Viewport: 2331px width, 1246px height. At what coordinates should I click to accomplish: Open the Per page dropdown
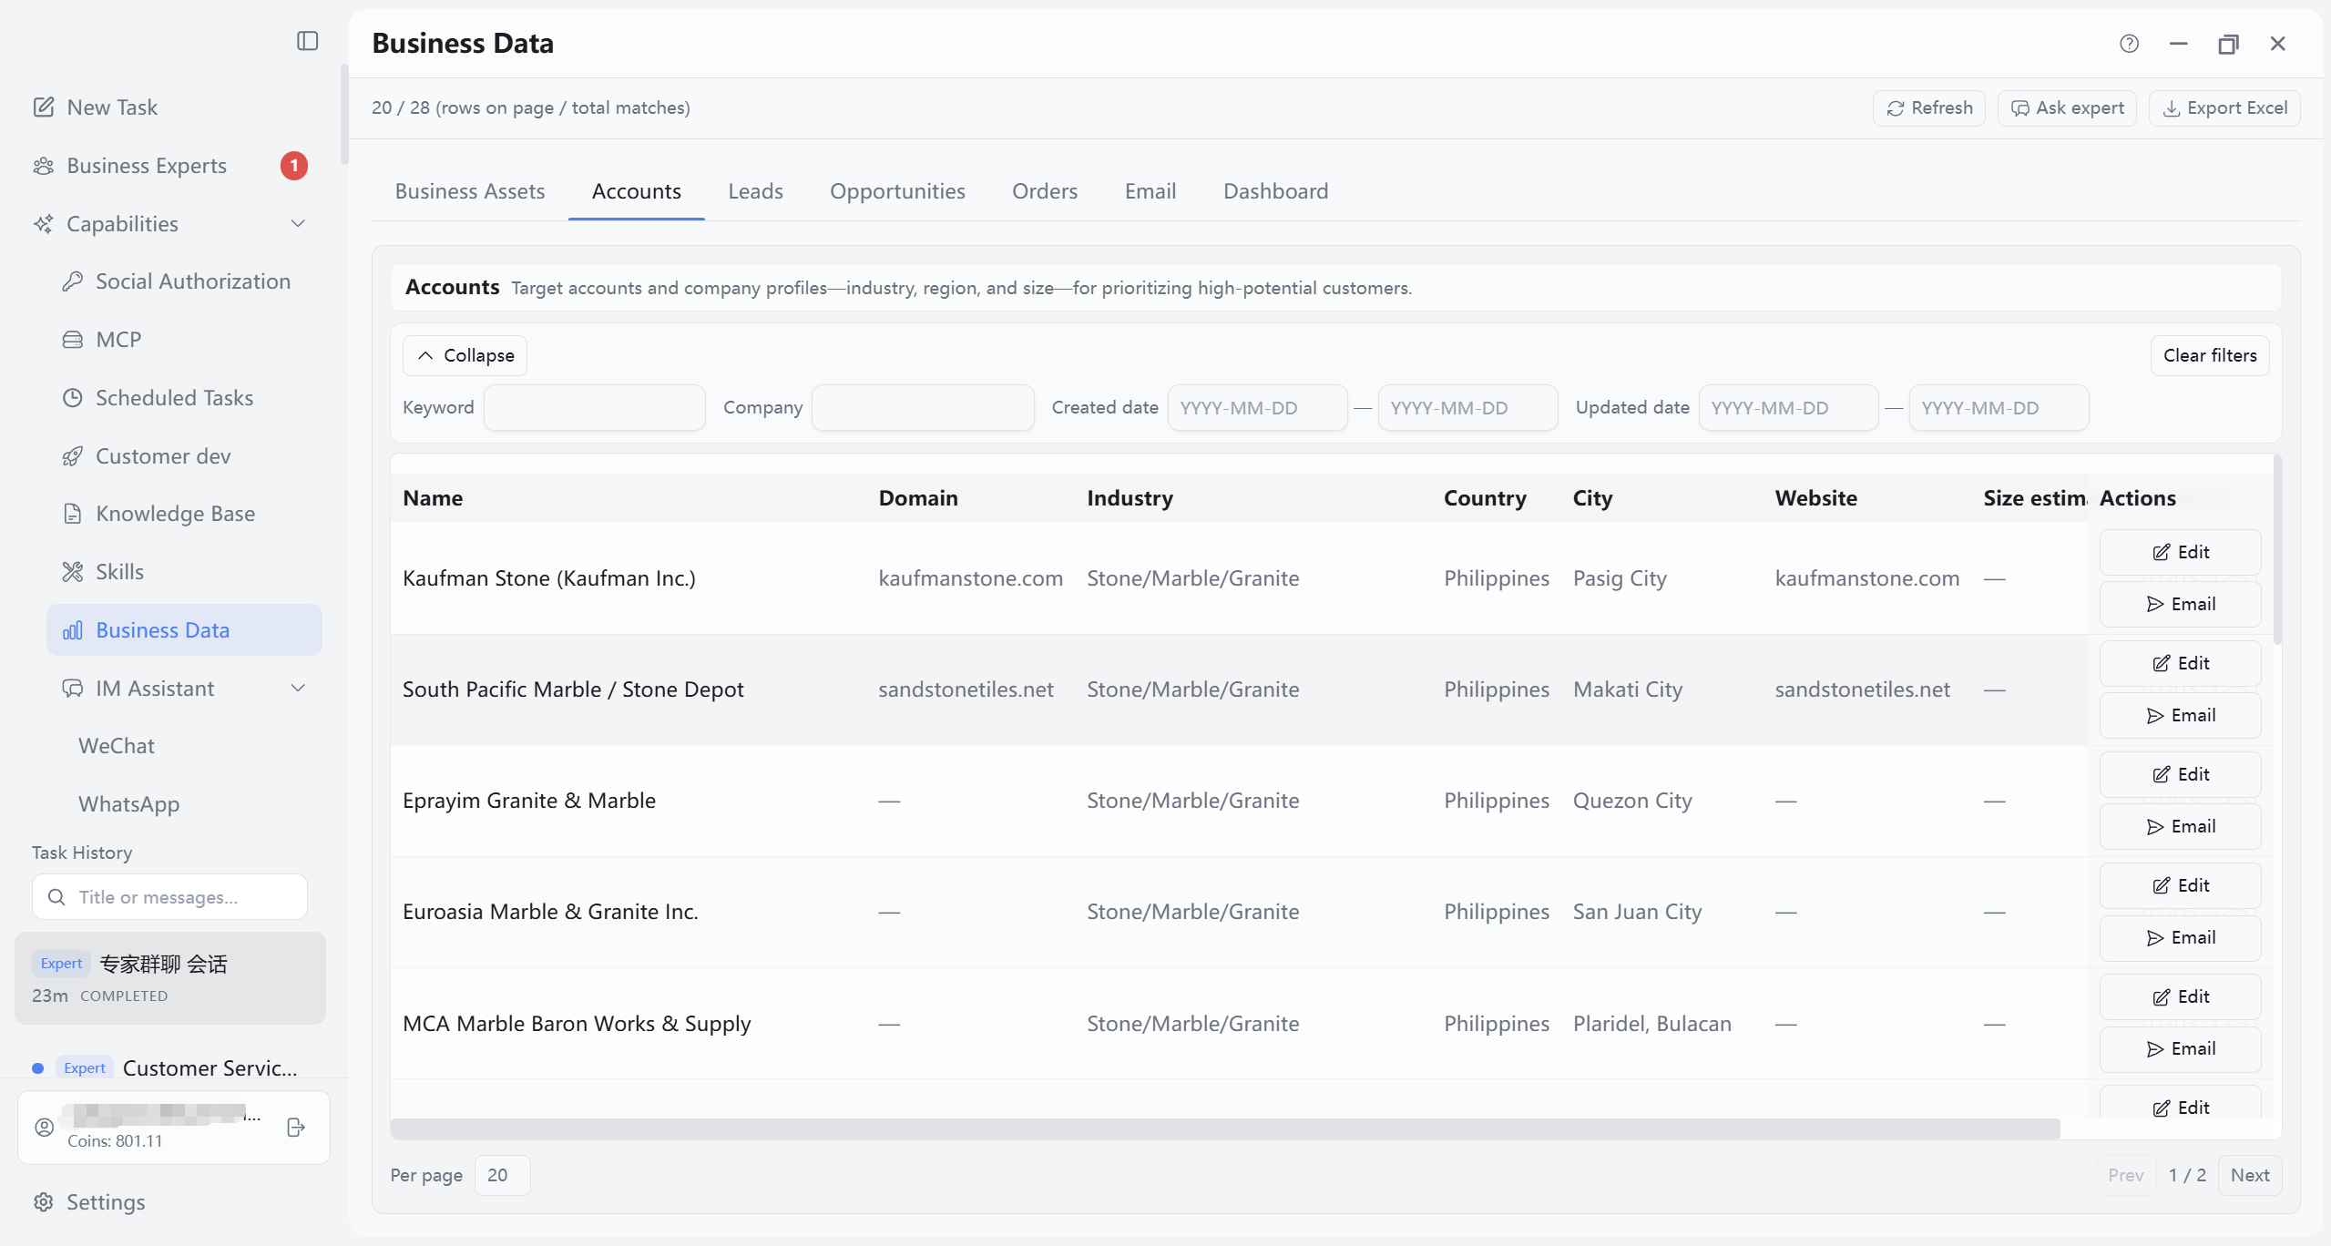tap(502, 1175)
